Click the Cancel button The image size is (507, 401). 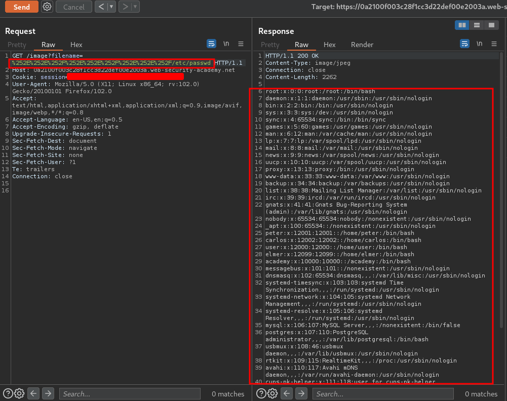tap(74, 7)
